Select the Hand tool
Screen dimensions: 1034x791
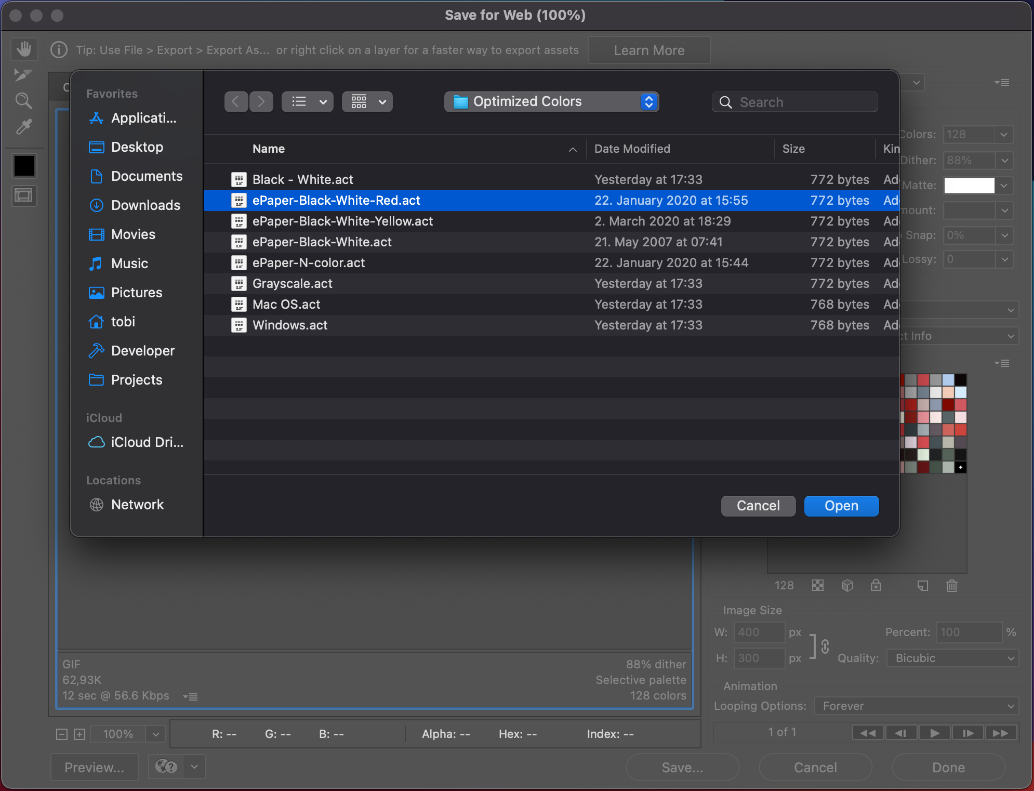(24, 49)
